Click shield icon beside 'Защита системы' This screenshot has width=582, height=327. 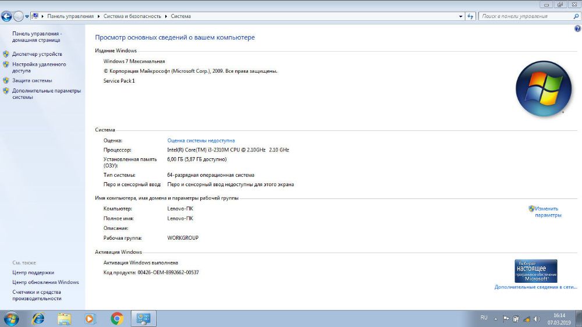(6, 80)
